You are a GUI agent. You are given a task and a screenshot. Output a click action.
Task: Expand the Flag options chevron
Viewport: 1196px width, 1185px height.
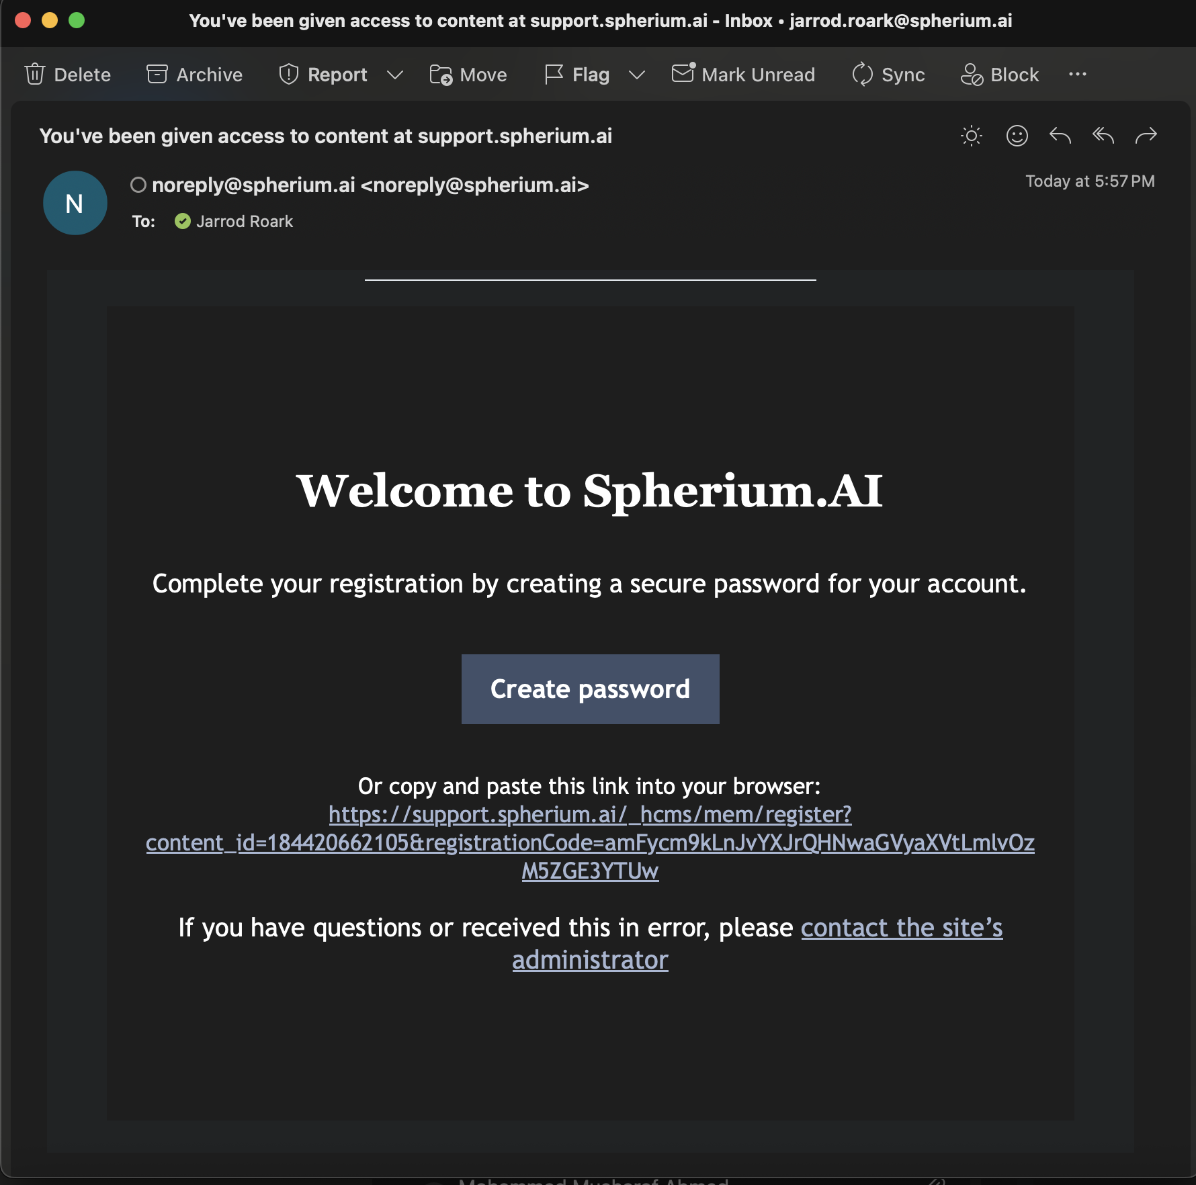coord(636,75)
